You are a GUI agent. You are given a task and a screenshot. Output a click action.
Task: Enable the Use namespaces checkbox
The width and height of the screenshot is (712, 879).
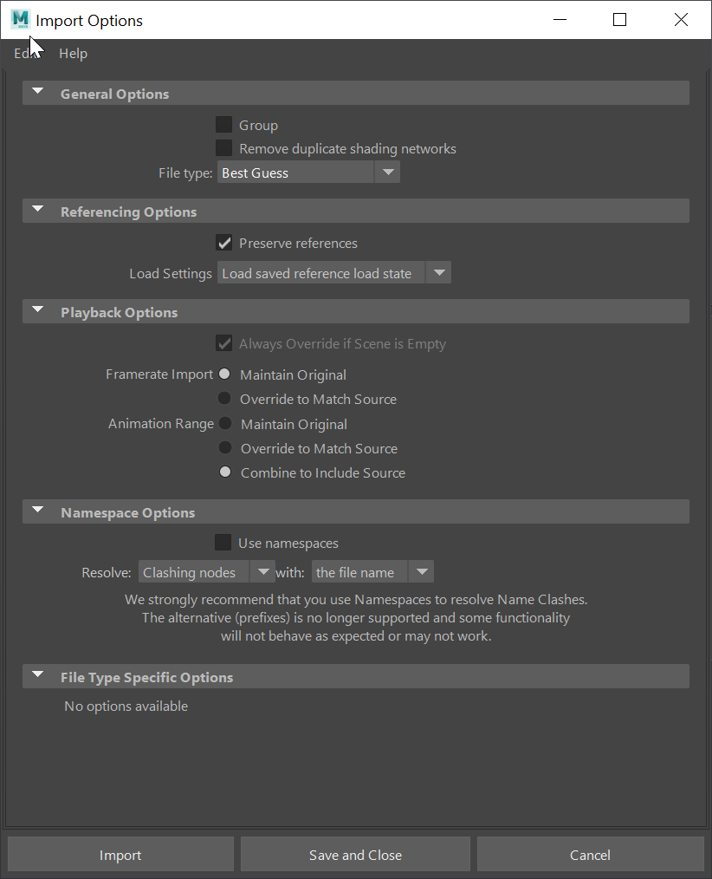(223, 543)
